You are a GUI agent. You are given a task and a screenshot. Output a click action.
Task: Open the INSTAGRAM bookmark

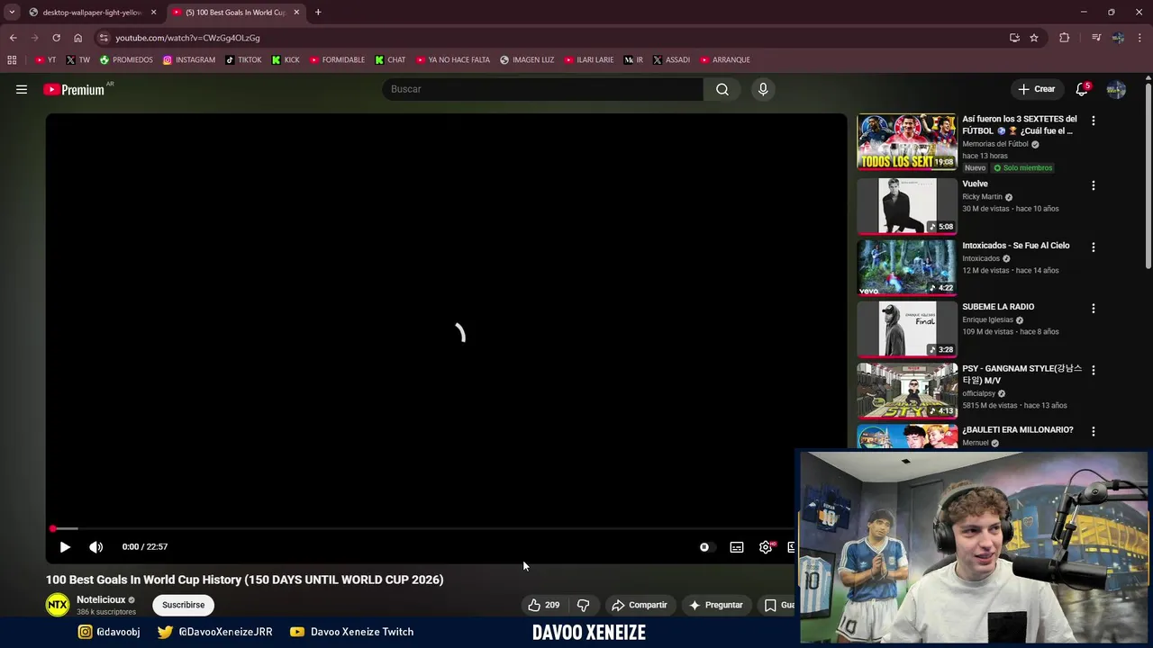pos(188,60)
